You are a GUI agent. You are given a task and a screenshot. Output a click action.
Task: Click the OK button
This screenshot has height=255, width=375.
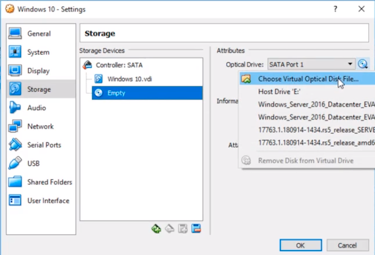(x=300, y=244)
